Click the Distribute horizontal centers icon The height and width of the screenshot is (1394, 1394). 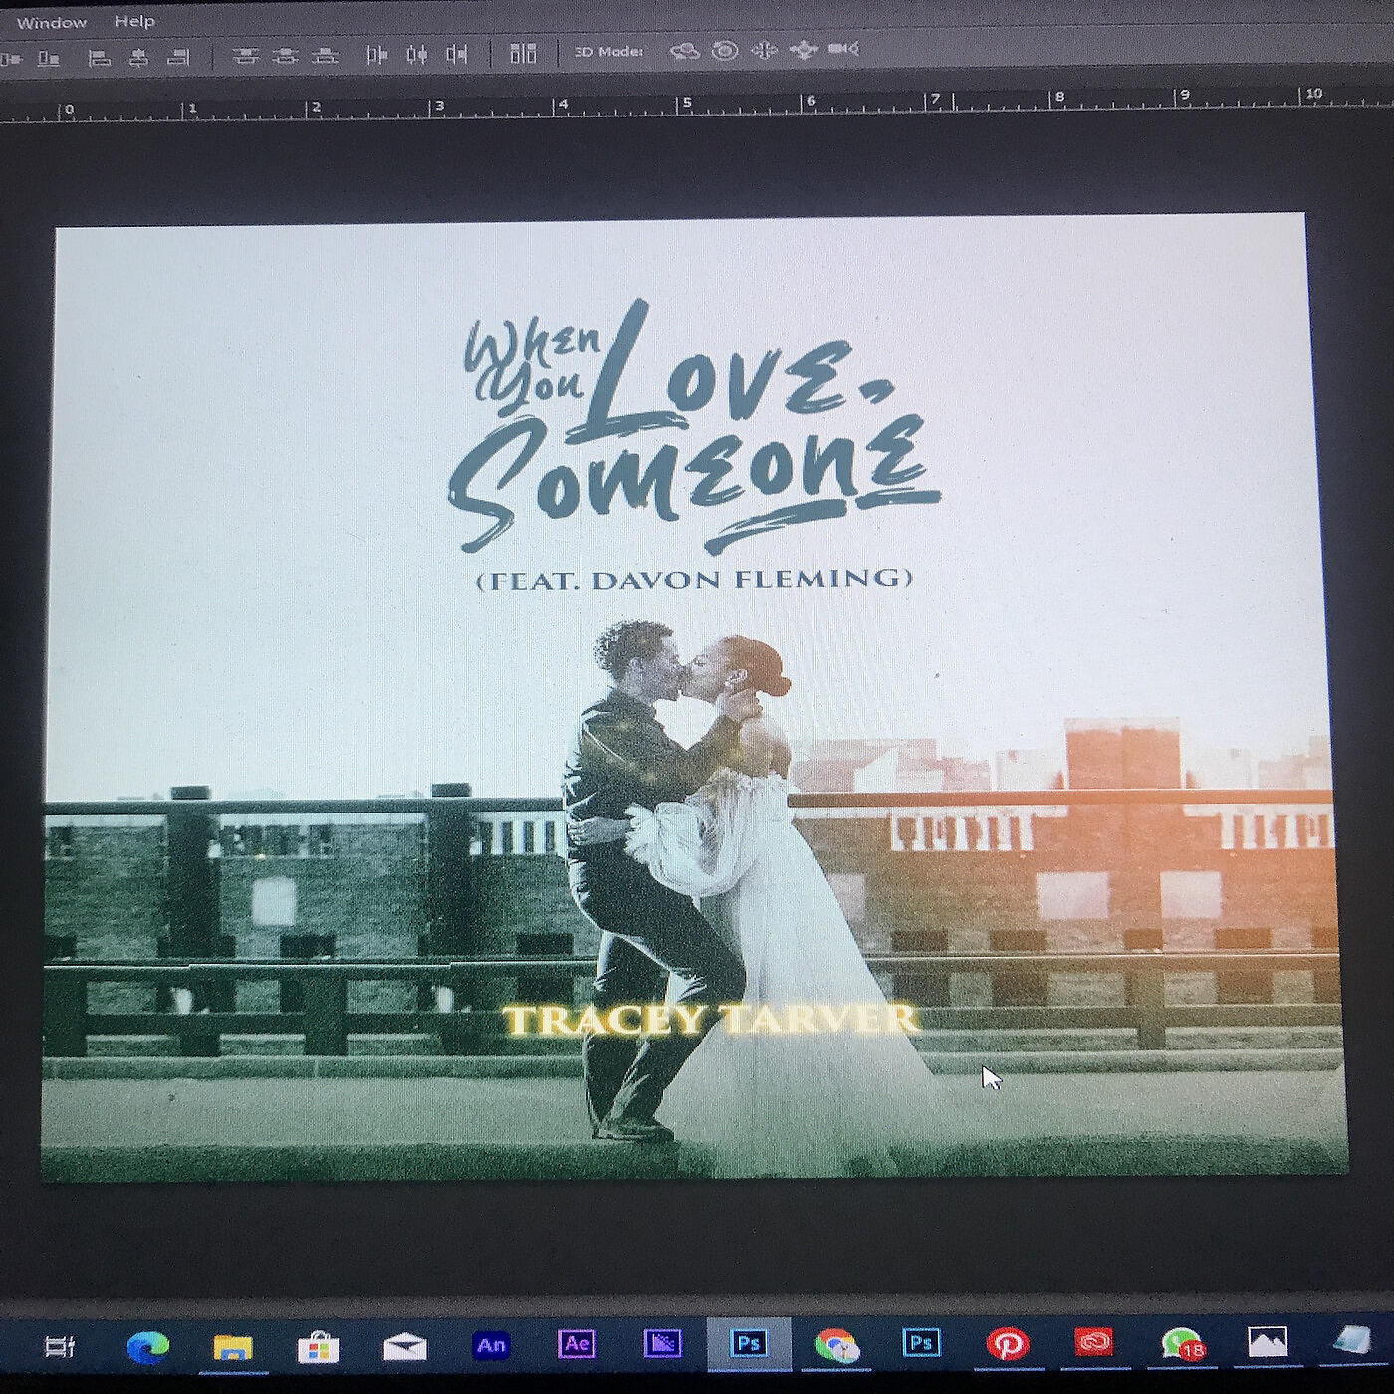[417, 55]
